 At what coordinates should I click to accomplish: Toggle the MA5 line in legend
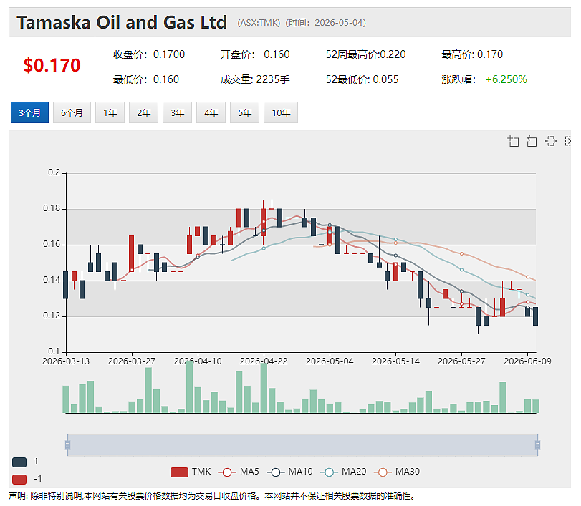point(239,472)
